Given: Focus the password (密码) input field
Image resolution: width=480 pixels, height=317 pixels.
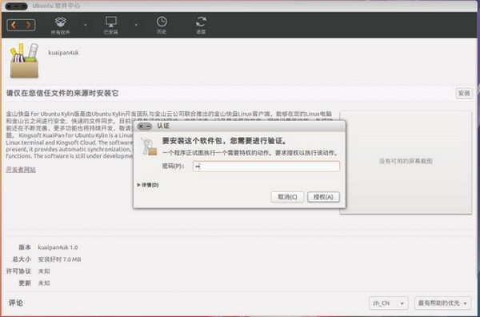Looking at the screenshot, I should pos(266,167).
